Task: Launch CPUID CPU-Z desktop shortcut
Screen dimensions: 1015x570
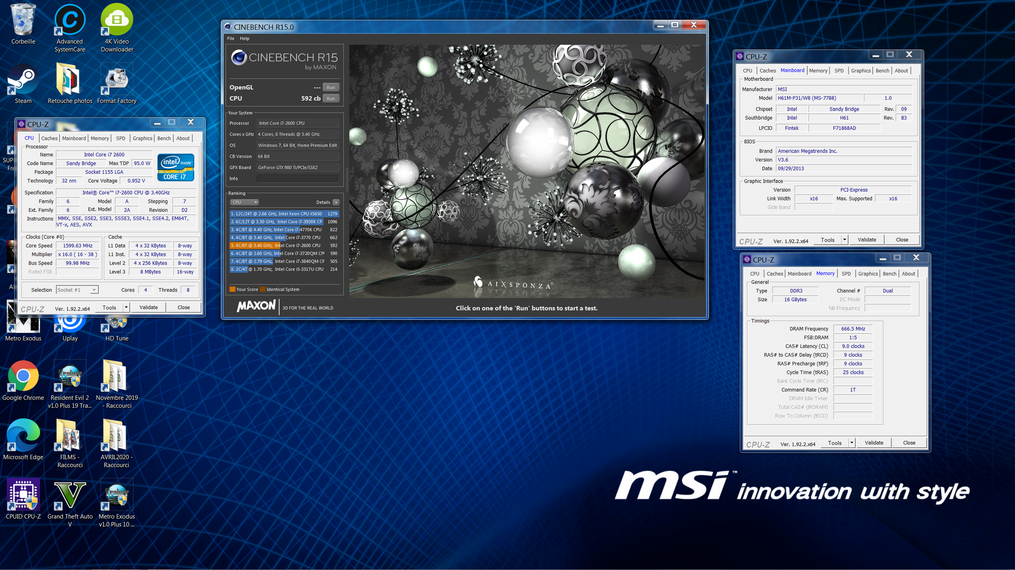Action: click(23, 499)
